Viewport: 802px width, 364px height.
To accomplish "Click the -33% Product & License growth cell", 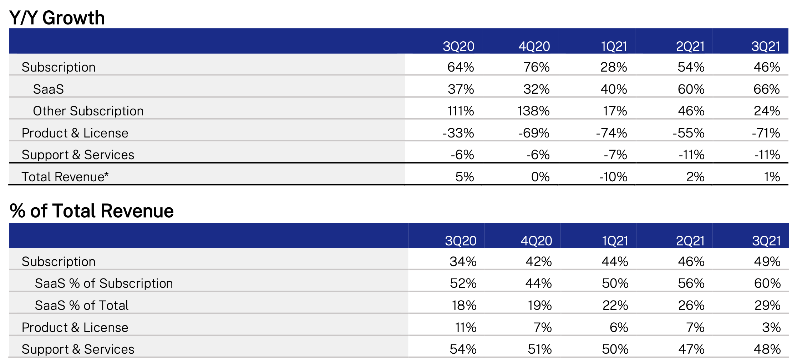I will point(458,133).
